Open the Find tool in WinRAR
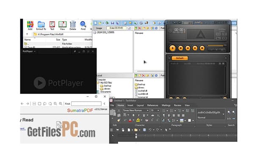The height and width of the screenshot is (163, 254). 83,25
